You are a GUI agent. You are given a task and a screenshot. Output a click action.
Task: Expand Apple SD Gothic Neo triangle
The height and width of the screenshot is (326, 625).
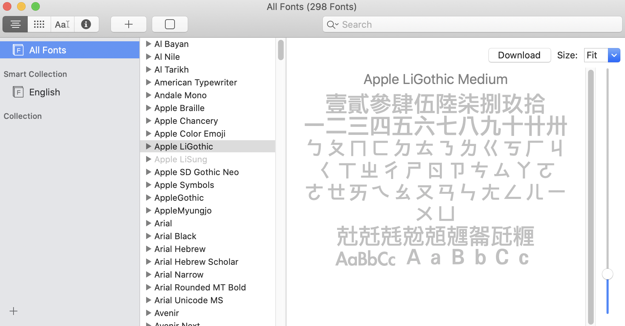pyautogui.click(x=149, y=172)
